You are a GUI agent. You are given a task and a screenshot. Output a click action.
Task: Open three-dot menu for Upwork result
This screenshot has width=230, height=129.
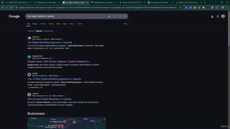[x=65, y=96]
